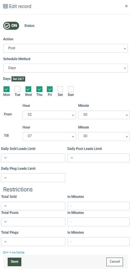Viewport: 131px width, 272px height.
Task: Click the Set 24/7 button
Action: coord(18,79)
